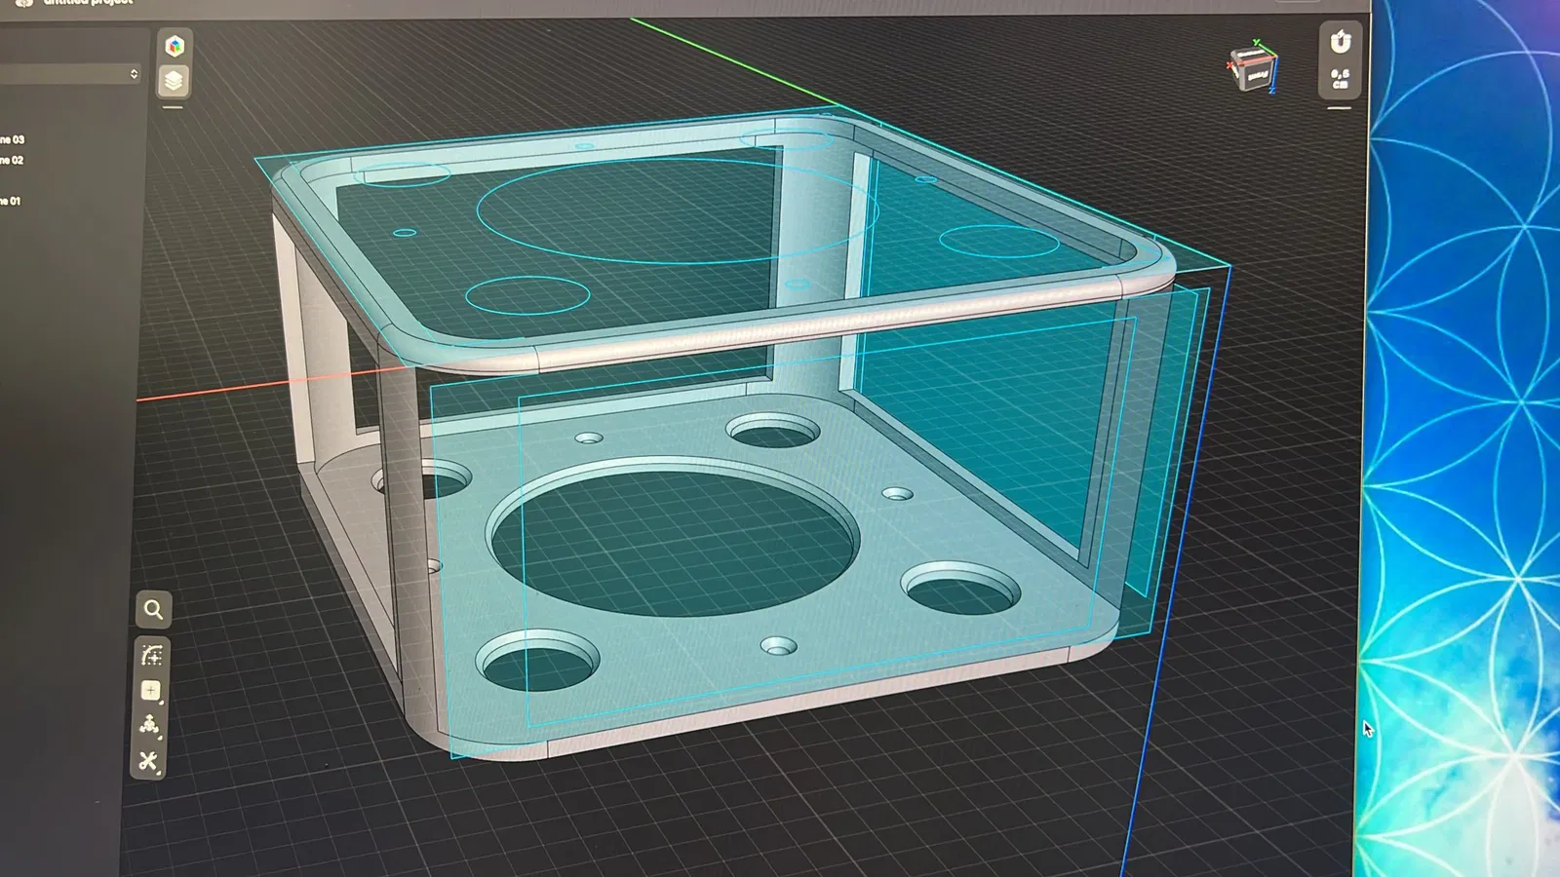Image resolution: width=1560 pixels, height=877 pixels.
Task: Open the colorful cube icon panel
Action: (175, 46)
